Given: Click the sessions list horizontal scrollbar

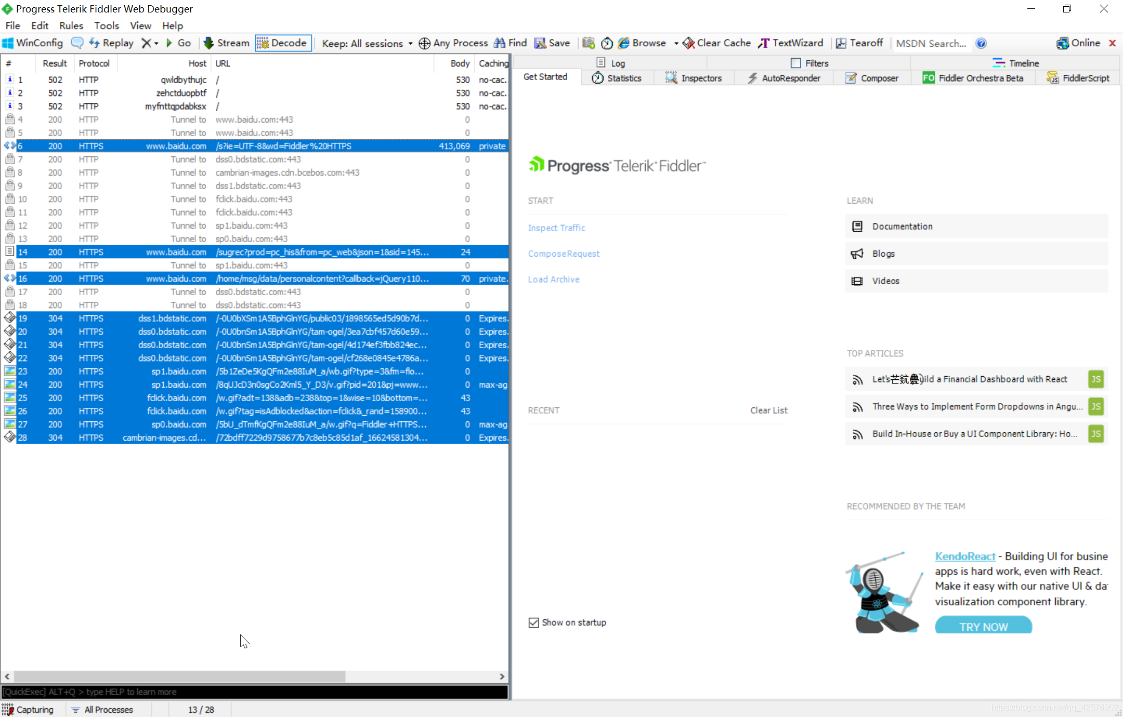Looking at the screenshot, I should tap(179, 676).
